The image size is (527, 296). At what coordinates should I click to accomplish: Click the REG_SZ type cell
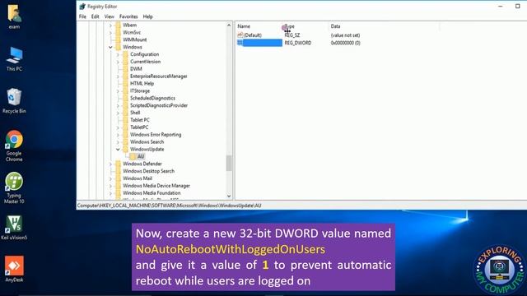point(292,35)
